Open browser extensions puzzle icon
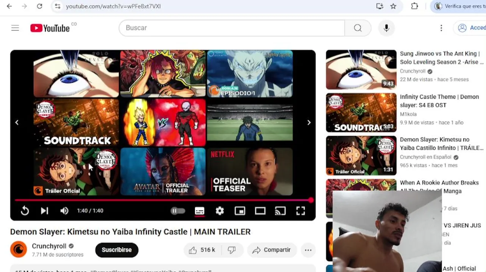 pyautogui.click(x=414, y=6)
